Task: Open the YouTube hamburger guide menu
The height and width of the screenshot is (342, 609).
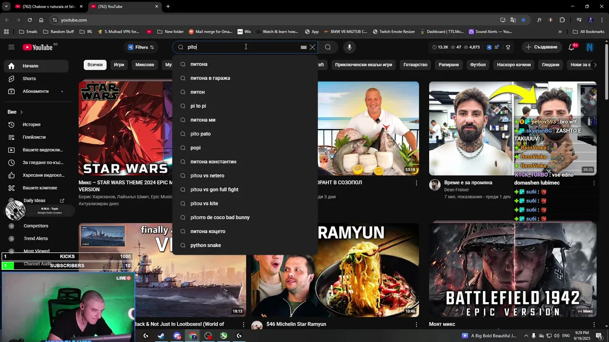Action: point(11,47)
